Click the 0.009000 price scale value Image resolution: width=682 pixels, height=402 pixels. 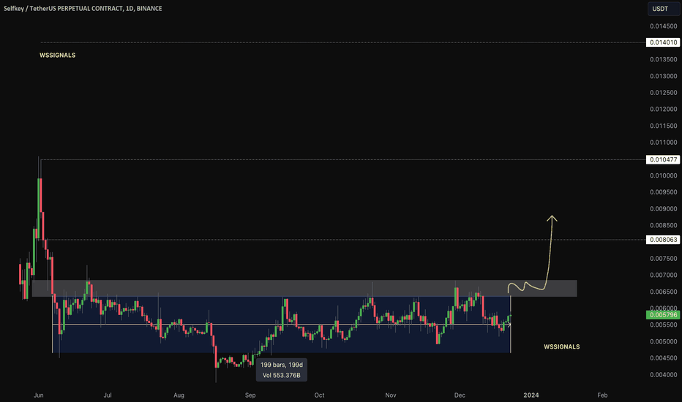(x=663, y=208)
